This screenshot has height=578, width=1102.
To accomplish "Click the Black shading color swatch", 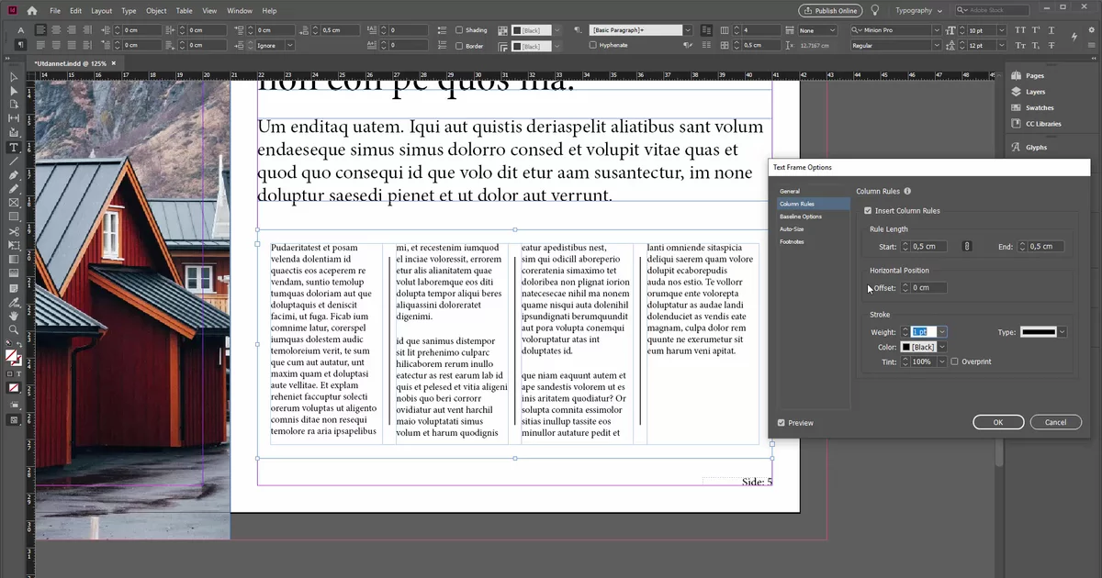I will [x=530, y=30].
